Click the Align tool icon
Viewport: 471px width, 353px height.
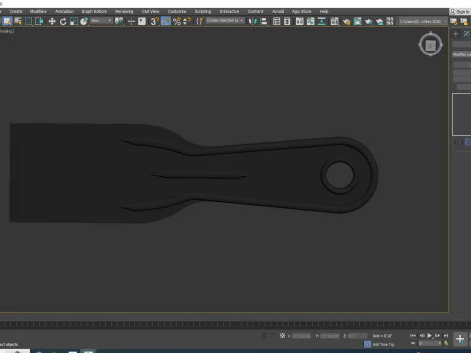(264, 22)
